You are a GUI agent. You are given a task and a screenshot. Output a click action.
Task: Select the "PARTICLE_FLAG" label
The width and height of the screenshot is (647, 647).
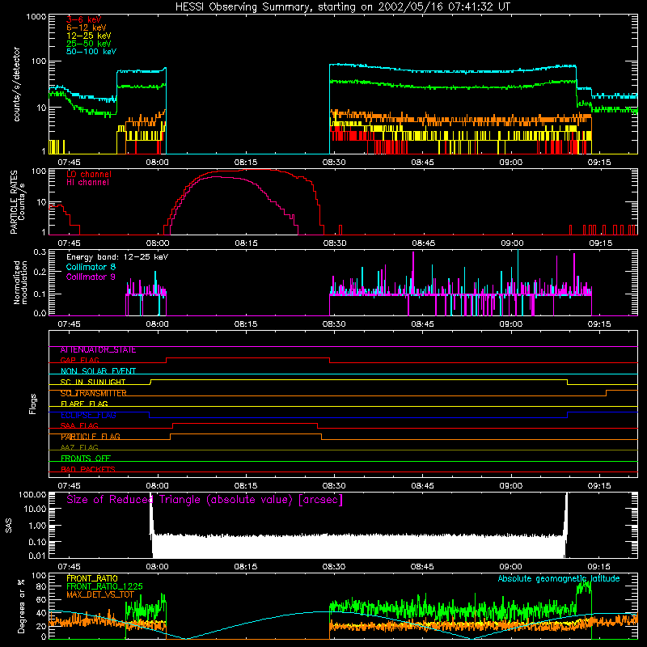click(91, 437)
